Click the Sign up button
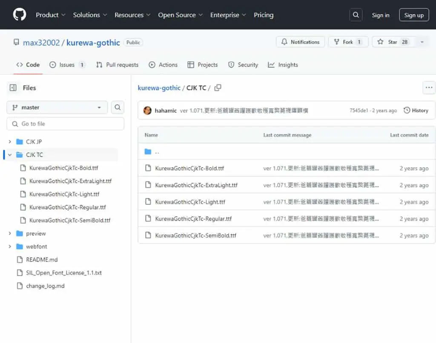Viewport: 436px width, 343px height. (414, 15)
